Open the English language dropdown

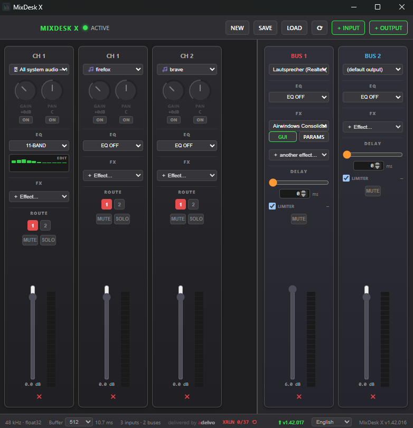click(x=331, y=422)
